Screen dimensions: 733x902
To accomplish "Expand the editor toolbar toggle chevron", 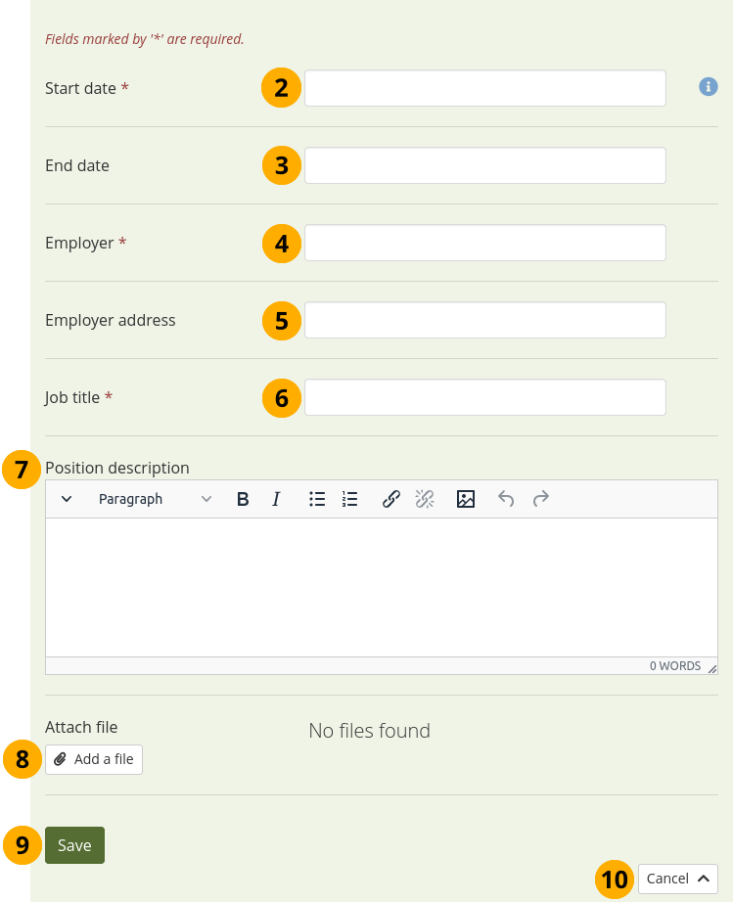I will pos(67,499).
